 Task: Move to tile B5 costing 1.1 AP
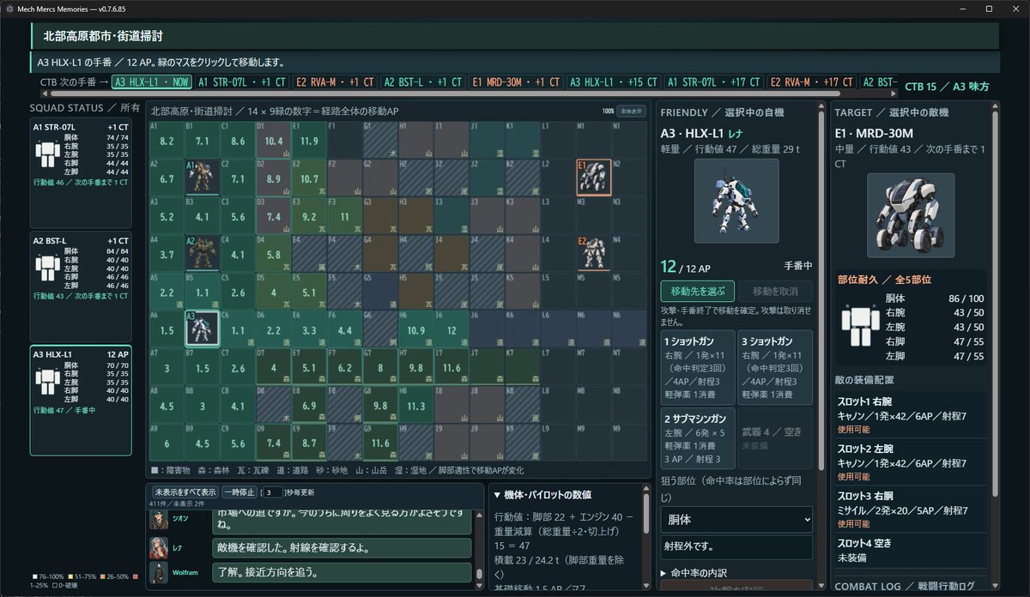point(202,291)
